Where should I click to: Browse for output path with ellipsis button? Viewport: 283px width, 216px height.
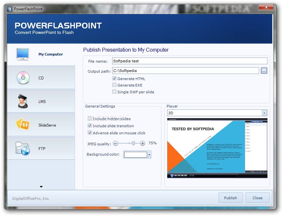[264, 71]
